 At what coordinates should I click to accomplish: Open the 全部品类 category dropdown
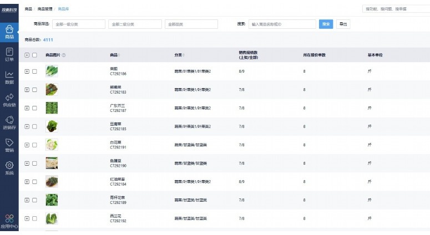pyautogui.click(x=191, y=24)
